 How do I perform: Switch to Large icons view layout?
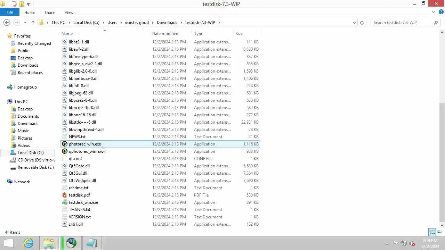tap(440, 232)
